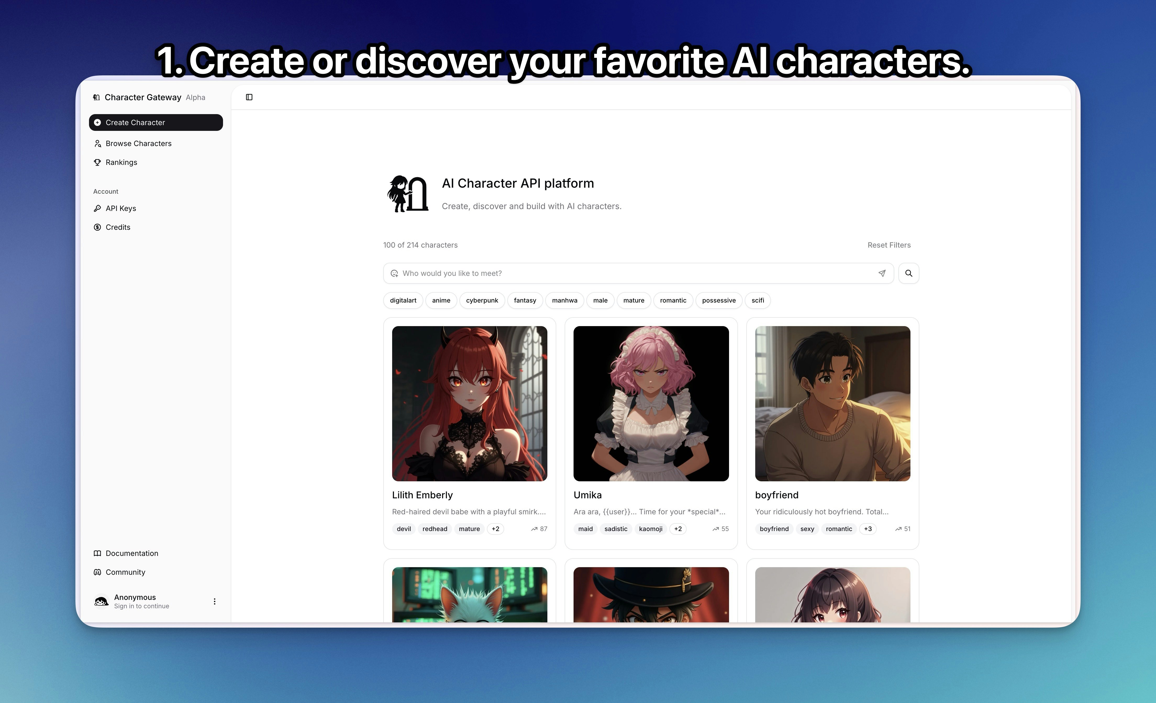Viewport: 1156px width, 703px height.
Task: Toggle the possessive filter tag
Action: (x=718, y=301)
